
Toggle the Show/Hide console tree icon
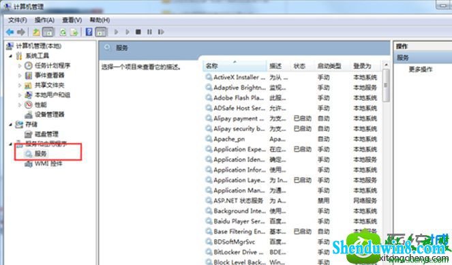[x=48, y=32]
